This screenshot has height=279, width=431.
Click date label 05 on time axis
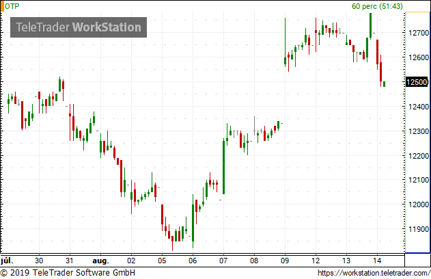[x=162, y=261]
